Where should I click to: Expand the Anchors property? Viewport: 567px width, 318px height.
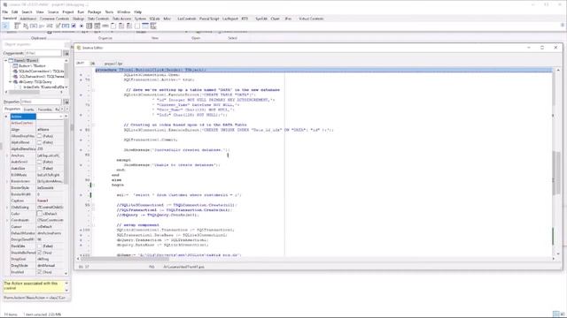[7, 155]
